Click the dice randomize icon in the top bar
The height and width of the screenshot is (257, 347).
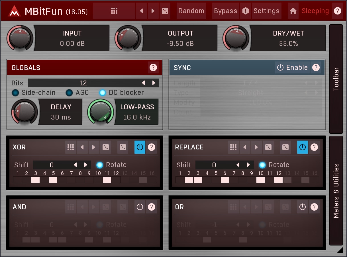(165, 11)
